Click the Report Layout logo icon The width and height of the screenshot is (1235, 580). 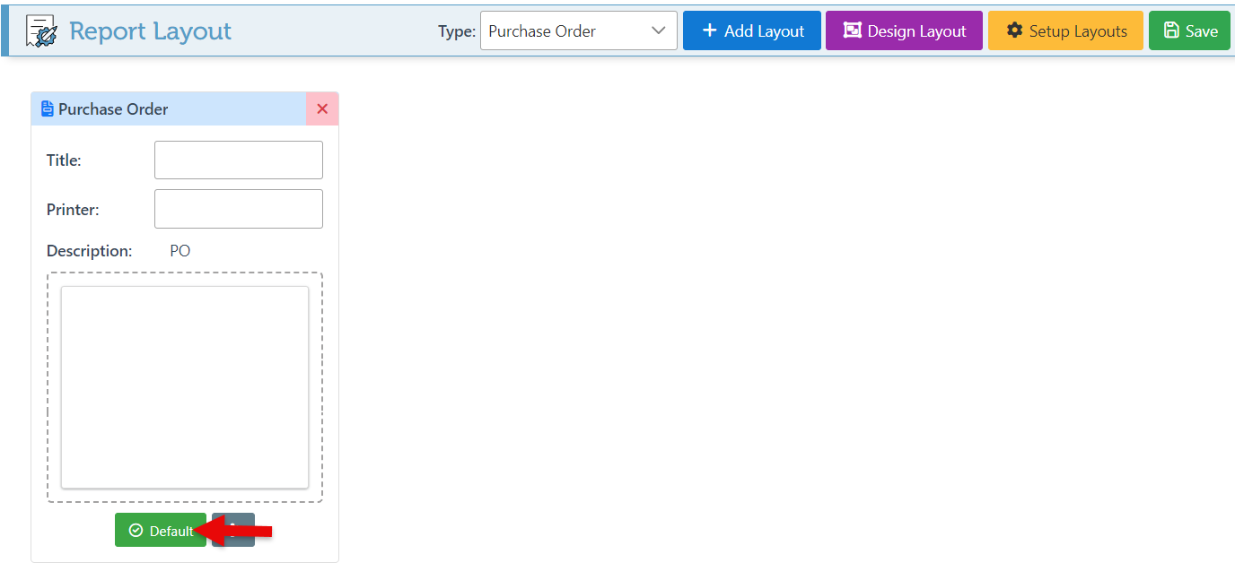click(x=41, y=31)
